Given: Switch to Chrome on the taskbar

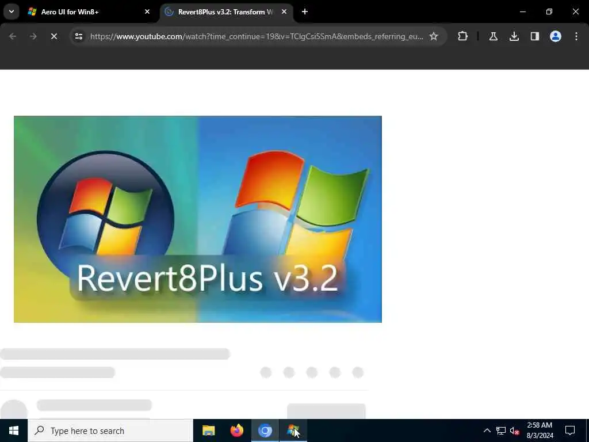Looking at the screenshot, I should pos(265,430).
